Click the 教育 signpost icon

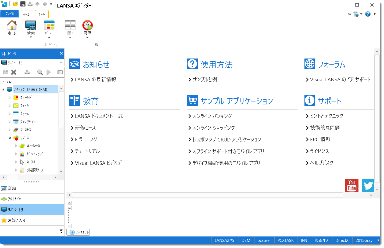point(75,100)
